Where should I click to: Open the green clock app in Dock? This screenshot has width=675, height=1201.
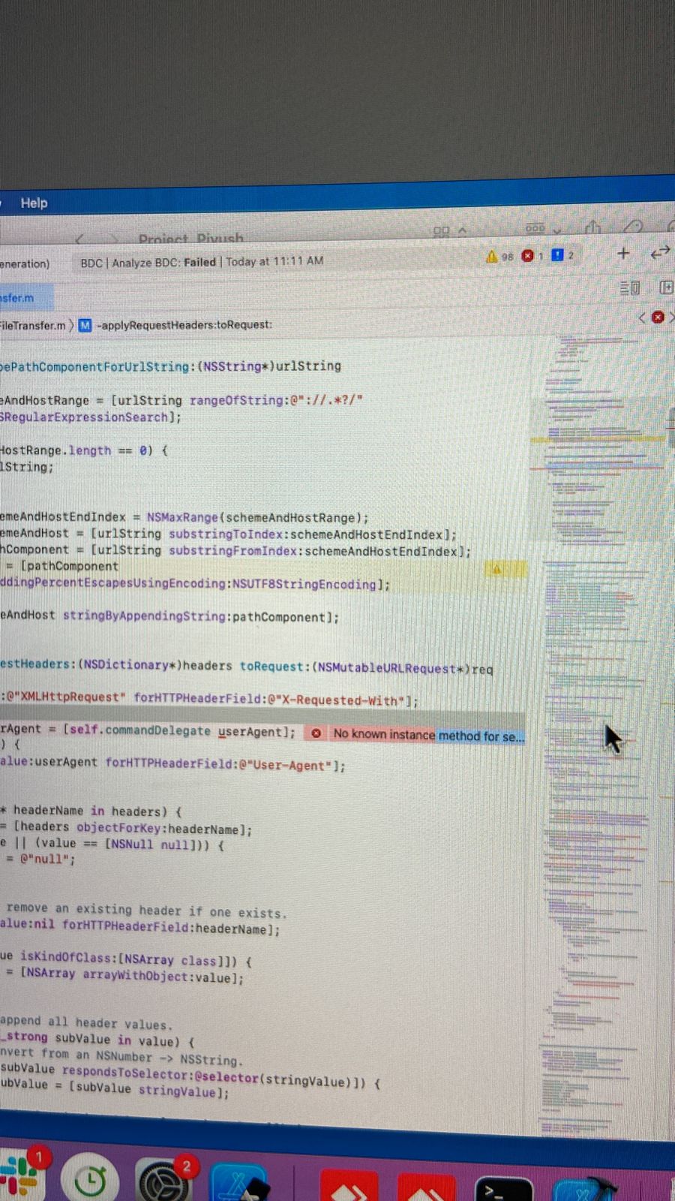(x=90, y=1180)
